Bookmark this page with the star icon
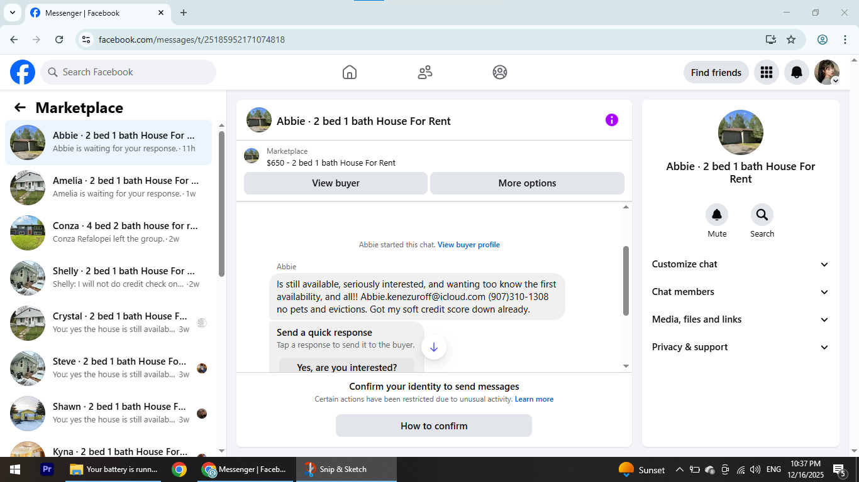The image size is (859, 482). tap(791, 40)
